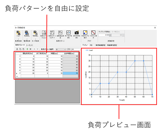Click 終了負荷[Nm] column header
Screen dimensions: 162x133
(42, 54)
